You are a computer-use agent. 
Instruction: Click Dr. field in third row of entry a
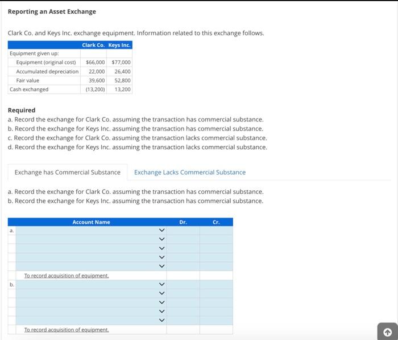point(183,248)
